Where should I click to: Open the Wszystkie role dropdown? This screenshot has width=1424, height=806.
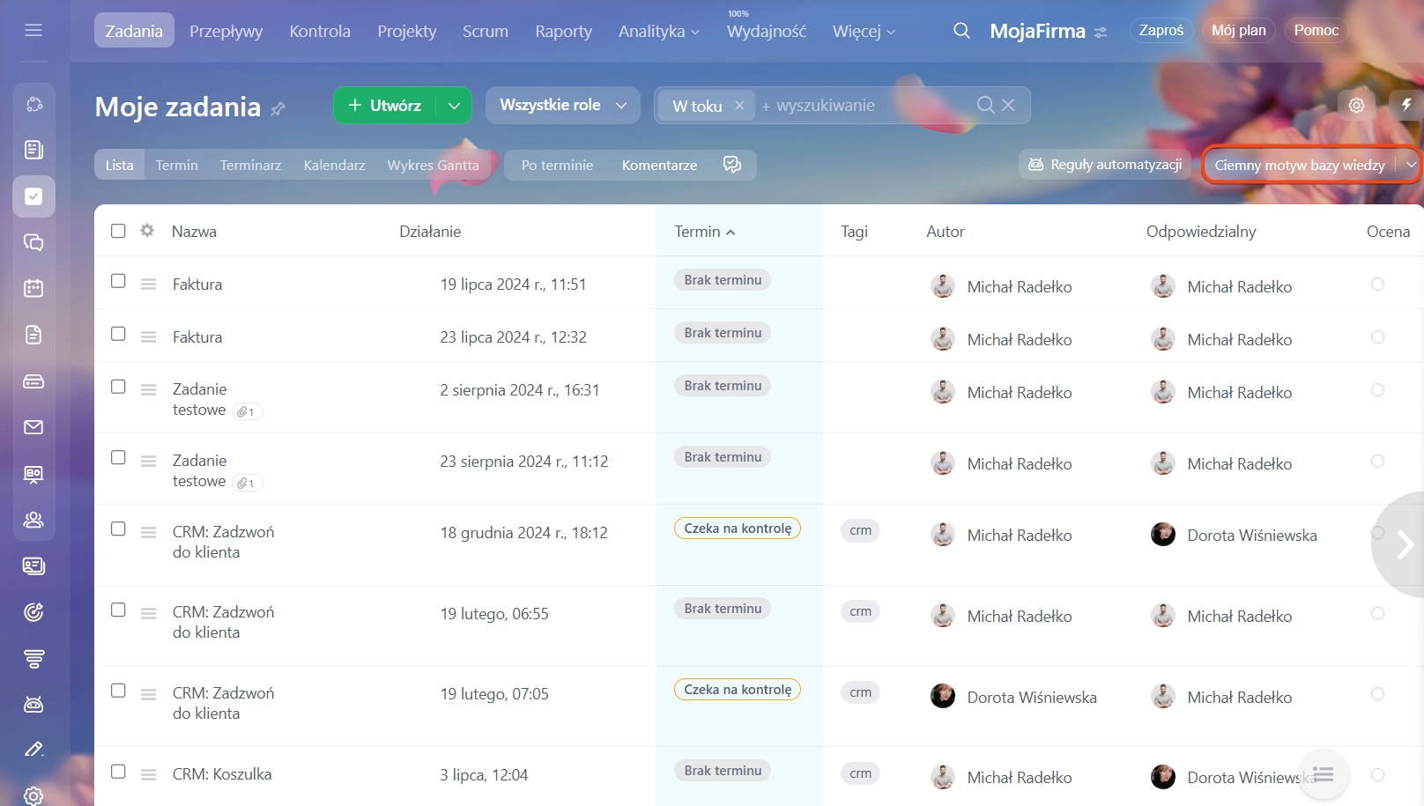(x=562, y=105)
